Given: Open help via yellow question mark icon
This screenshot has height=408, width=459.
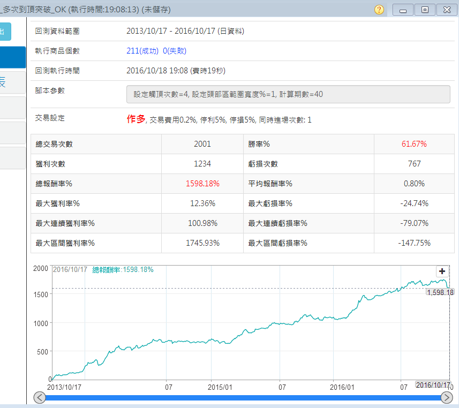Looking at the screenshot, I should pyautogui.click(x=379, y=10).
